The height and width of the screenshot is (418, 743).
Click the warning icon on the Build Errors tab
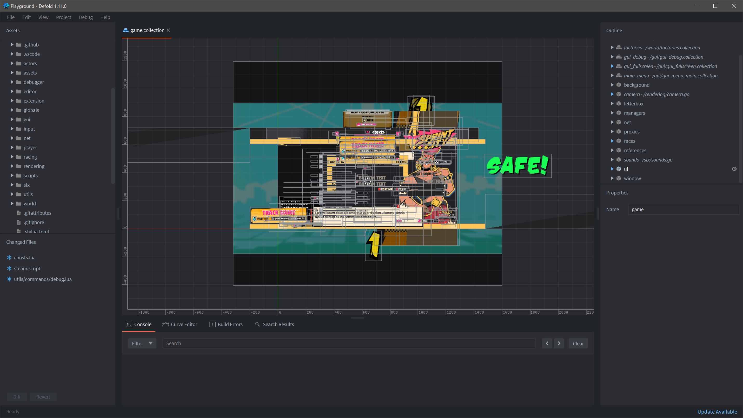pos(212,324)
